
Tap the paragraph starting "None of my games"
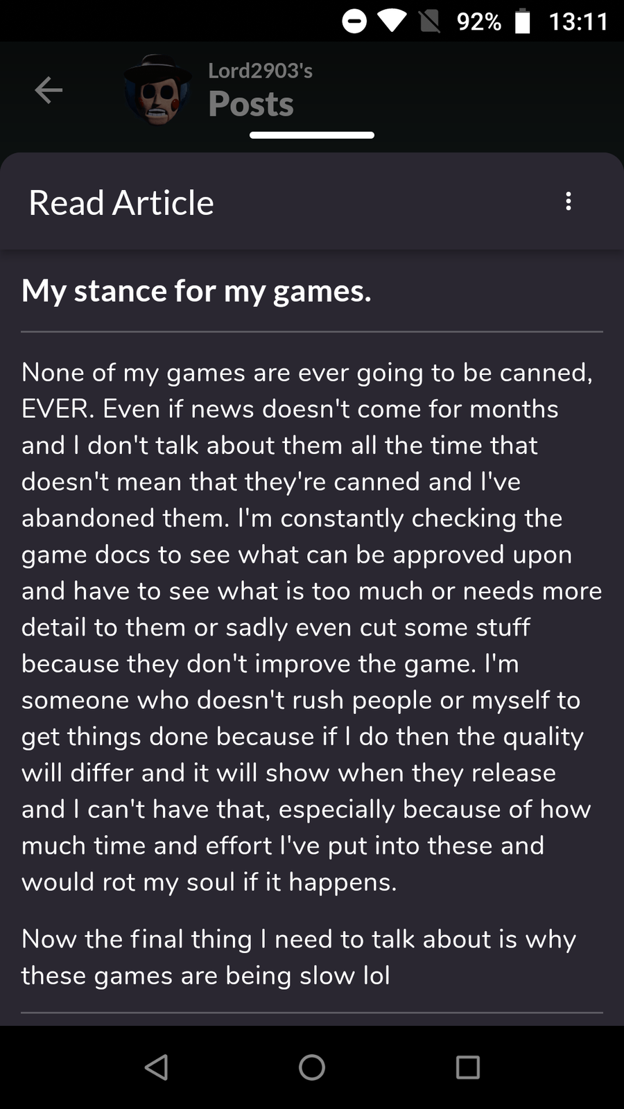pyautogui.click(x=312, y=627)
